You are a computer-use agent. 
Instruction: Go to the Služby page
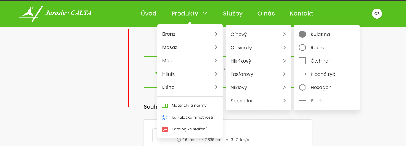[x=233, y=13]
